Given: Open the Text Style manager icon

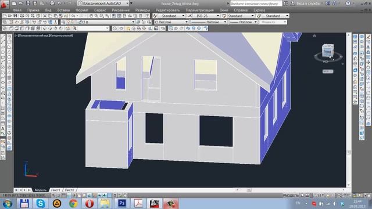Looking at the screenshot, I should (155, 16).
